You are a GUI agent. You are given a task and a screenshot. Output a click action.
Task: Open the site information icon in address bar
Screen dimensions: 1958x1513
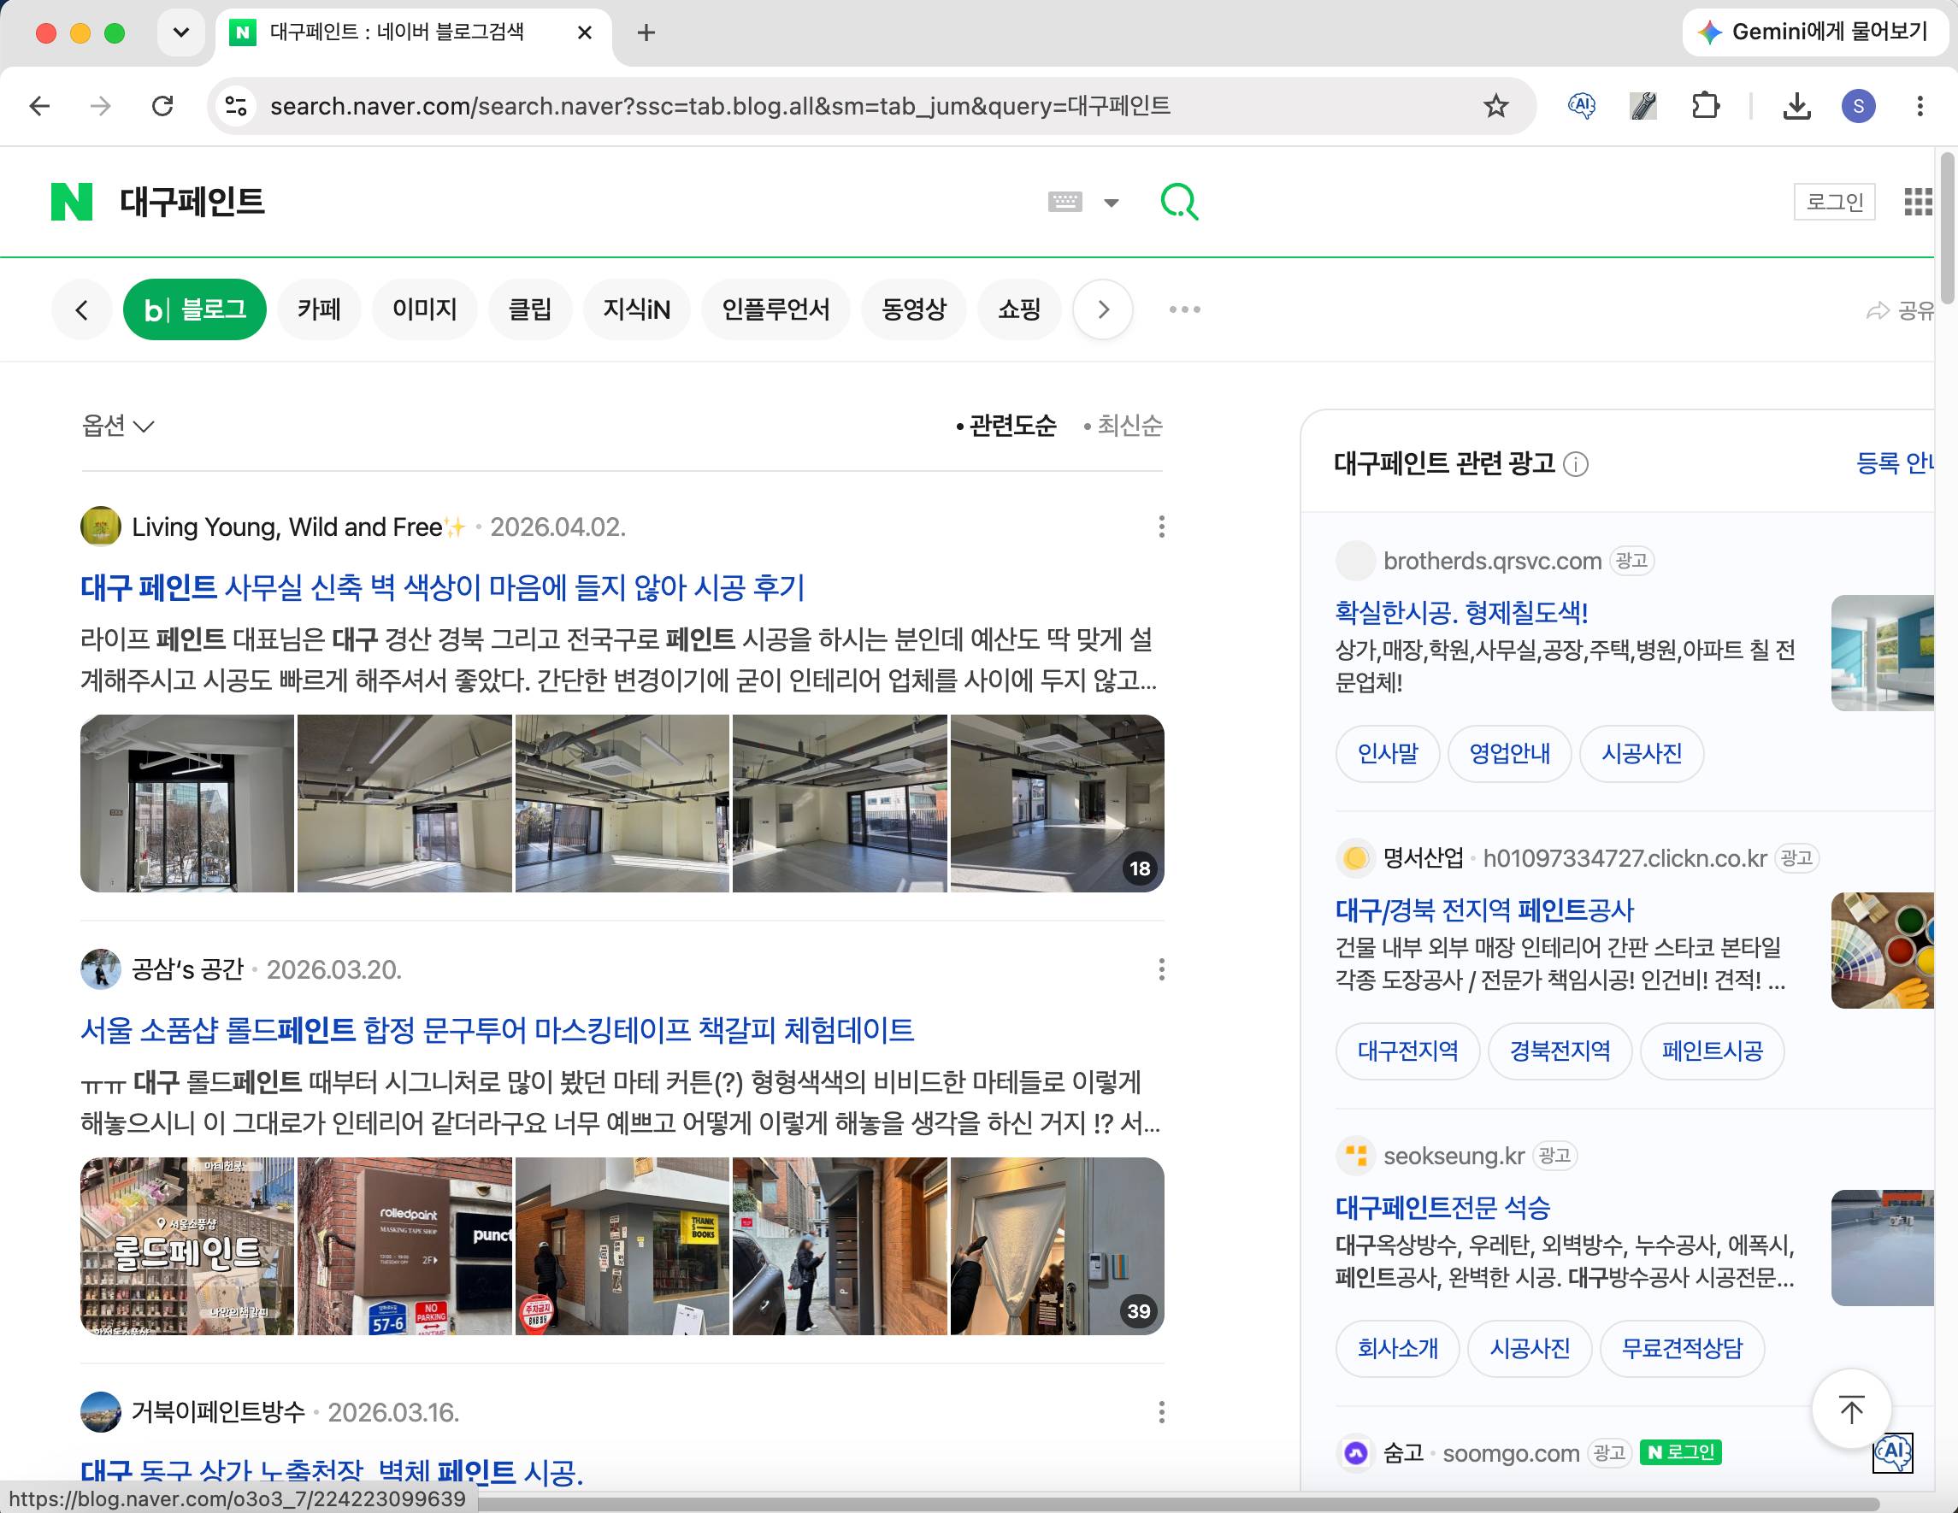[236, 107]
